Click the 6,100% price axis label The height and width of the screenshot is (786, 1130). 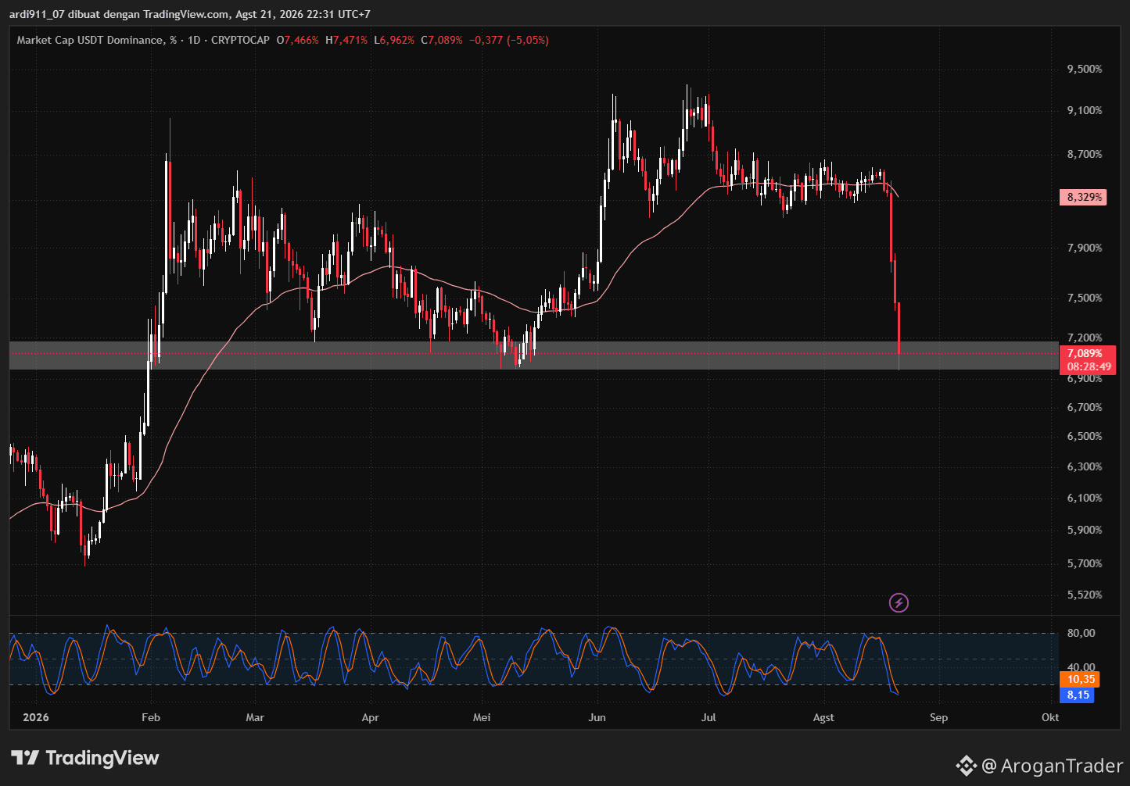[x=1085, y=498]
